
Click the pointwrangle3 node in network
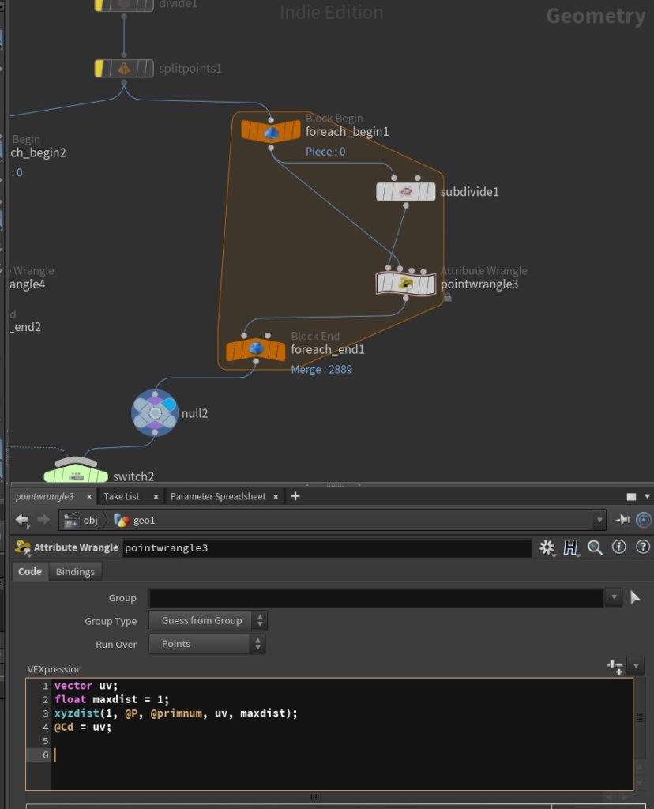(x=405, y=283)
